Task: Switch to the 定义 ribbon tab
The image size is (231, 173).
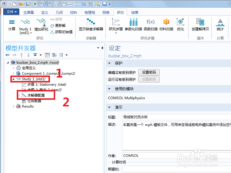Action: pos(45,12)
